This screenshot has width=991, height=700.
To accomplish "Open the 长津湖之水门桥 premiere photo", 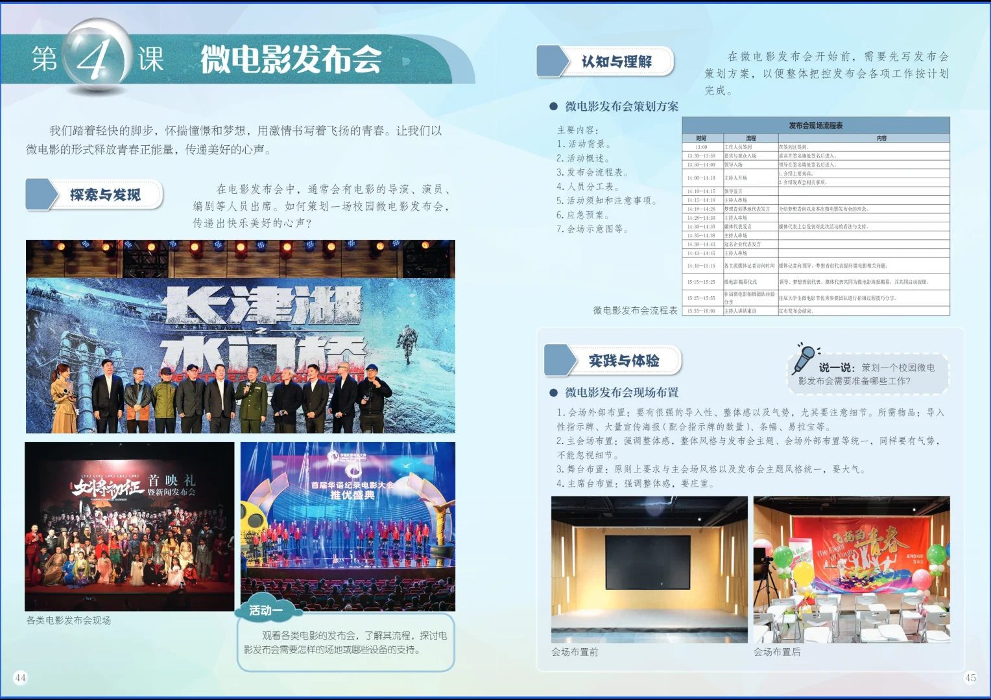I will pos(241,336).
